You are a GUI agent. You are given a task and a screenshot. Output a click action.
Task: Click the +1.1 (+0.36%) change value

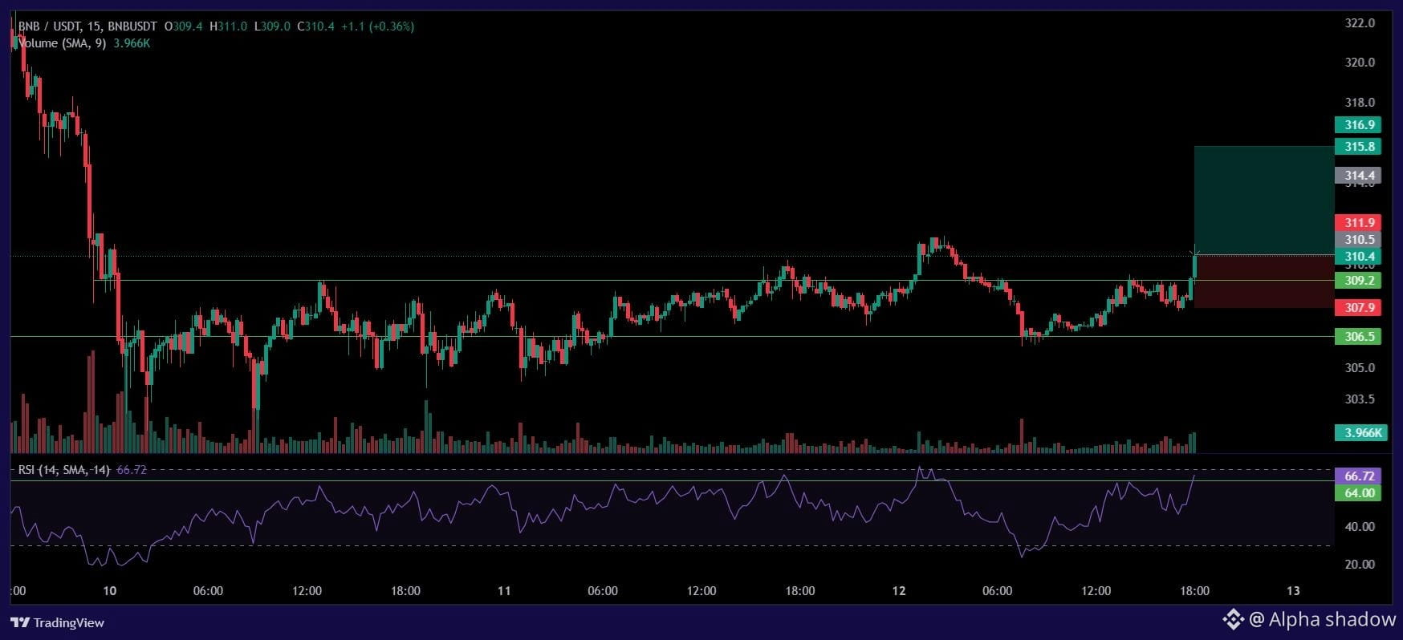(377, 26)
